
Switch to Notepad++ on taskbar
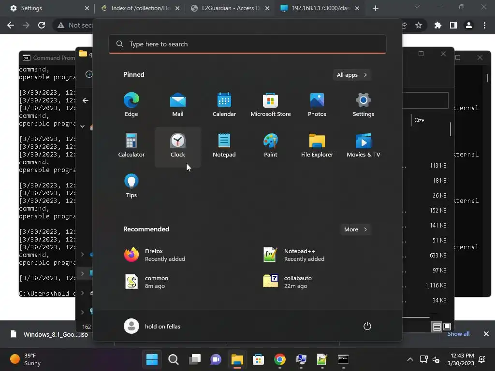tap(322, 359)
